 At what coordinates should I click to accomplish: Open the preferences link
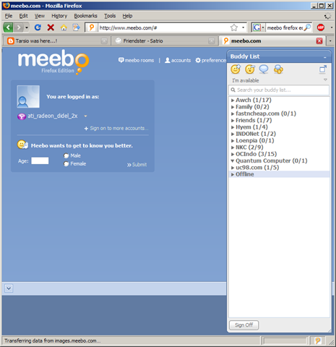click(211, 60)
